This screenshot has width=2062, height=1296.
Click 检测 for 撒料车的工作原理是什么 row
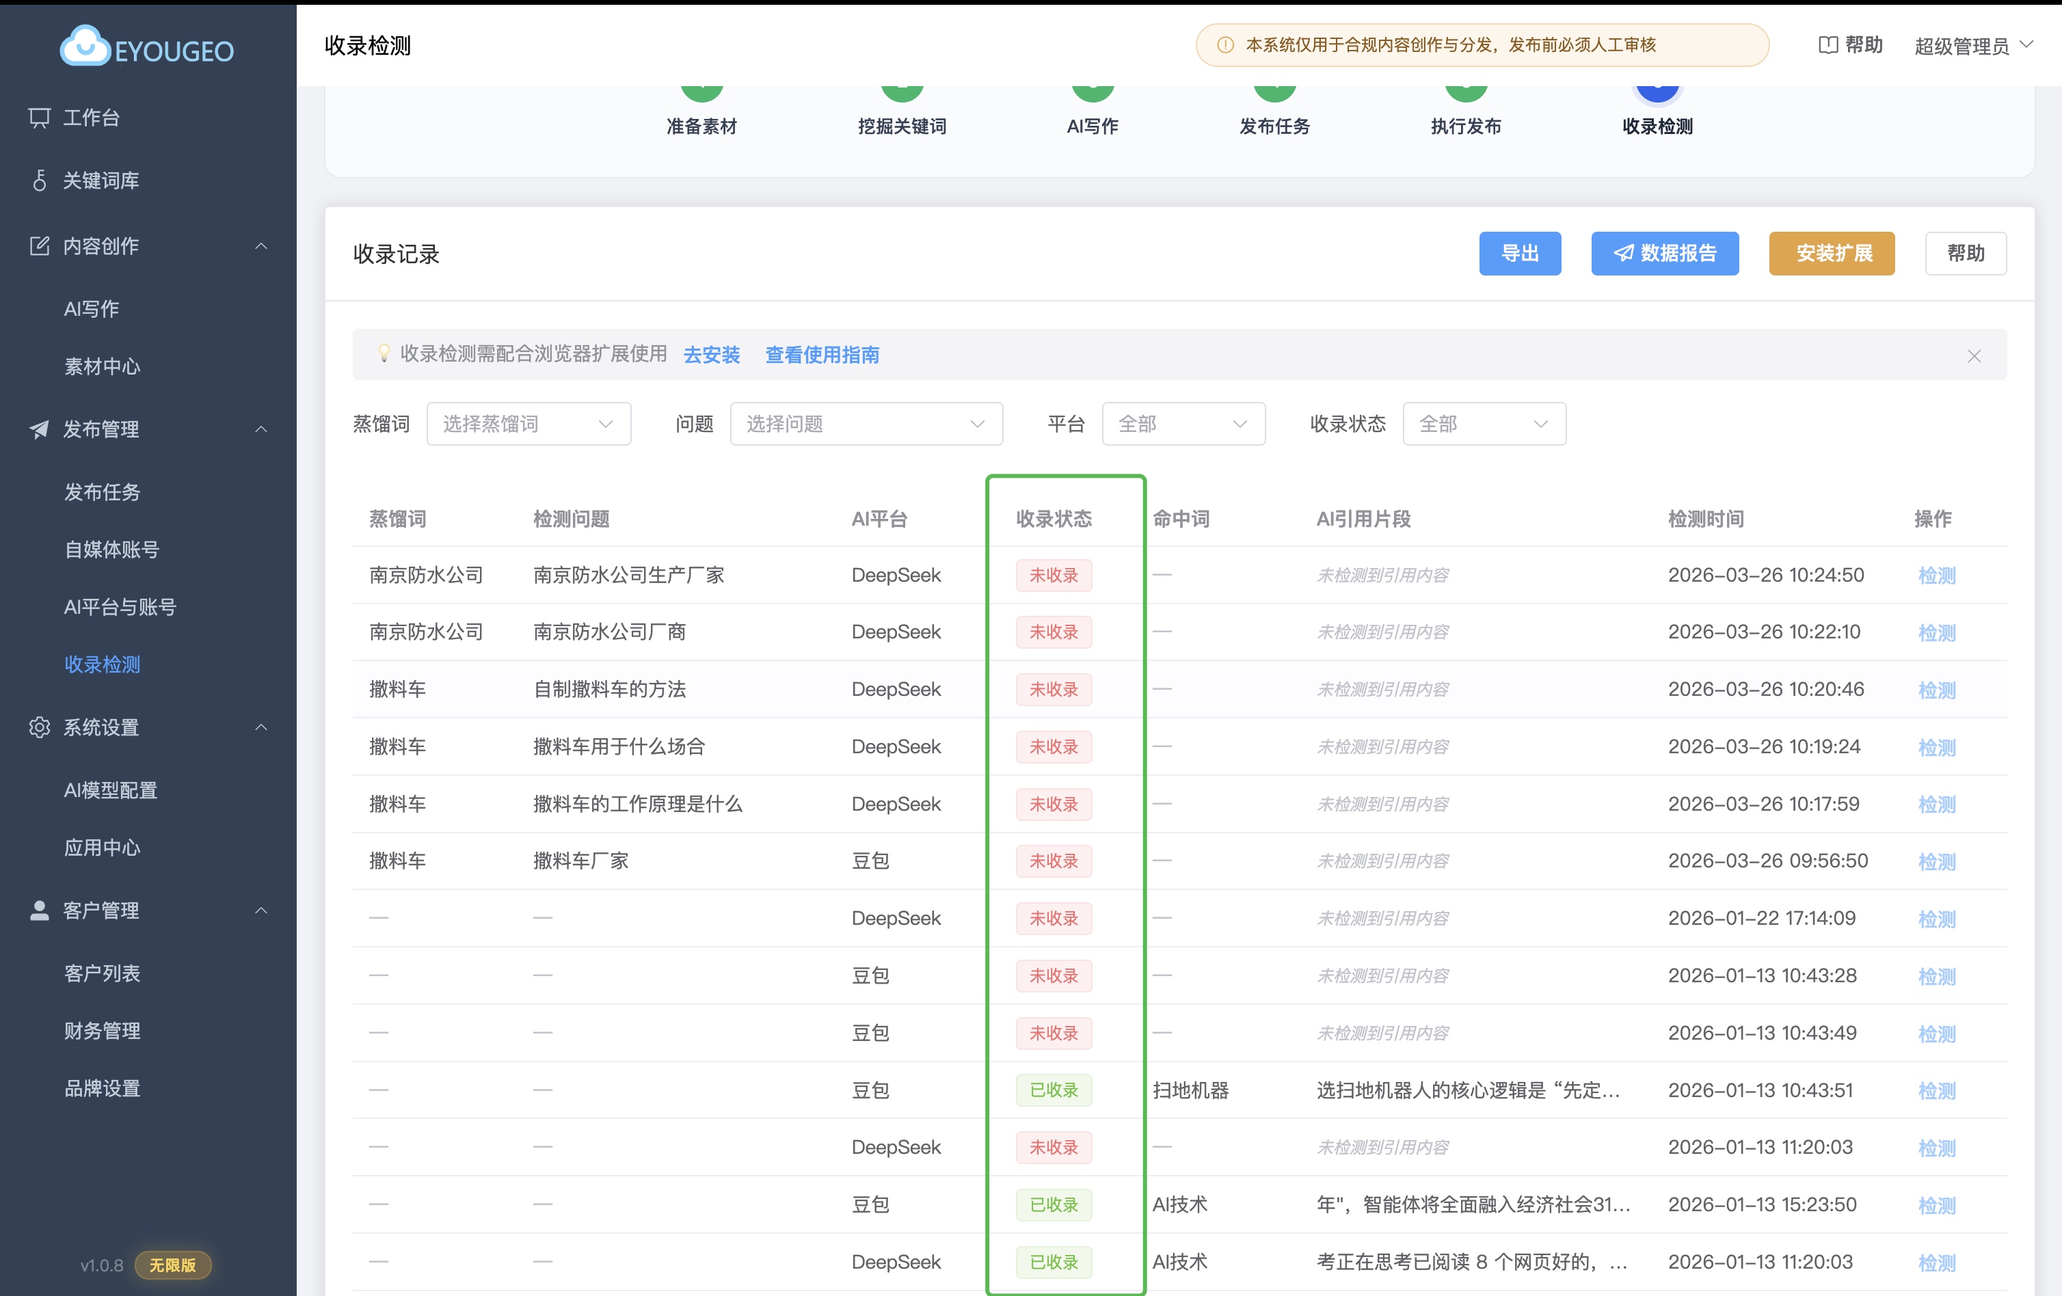pyautogui.click(x=1937, y=805)
